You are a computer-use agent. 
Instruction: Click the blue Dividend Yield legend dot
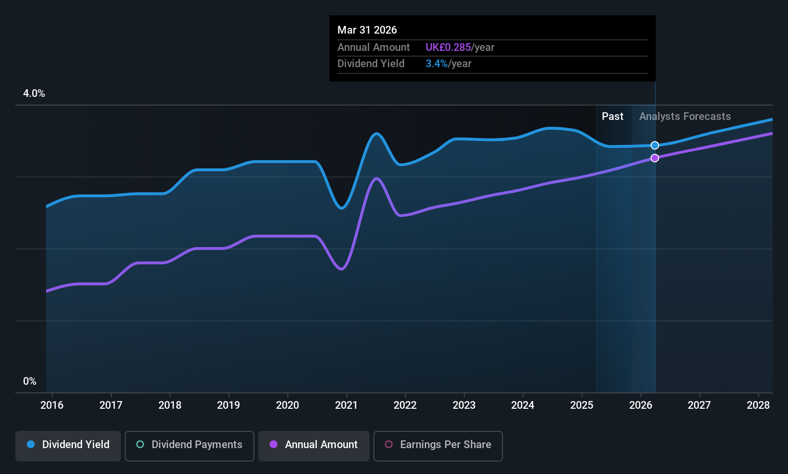pyautogui.click(x=31, y=445)
